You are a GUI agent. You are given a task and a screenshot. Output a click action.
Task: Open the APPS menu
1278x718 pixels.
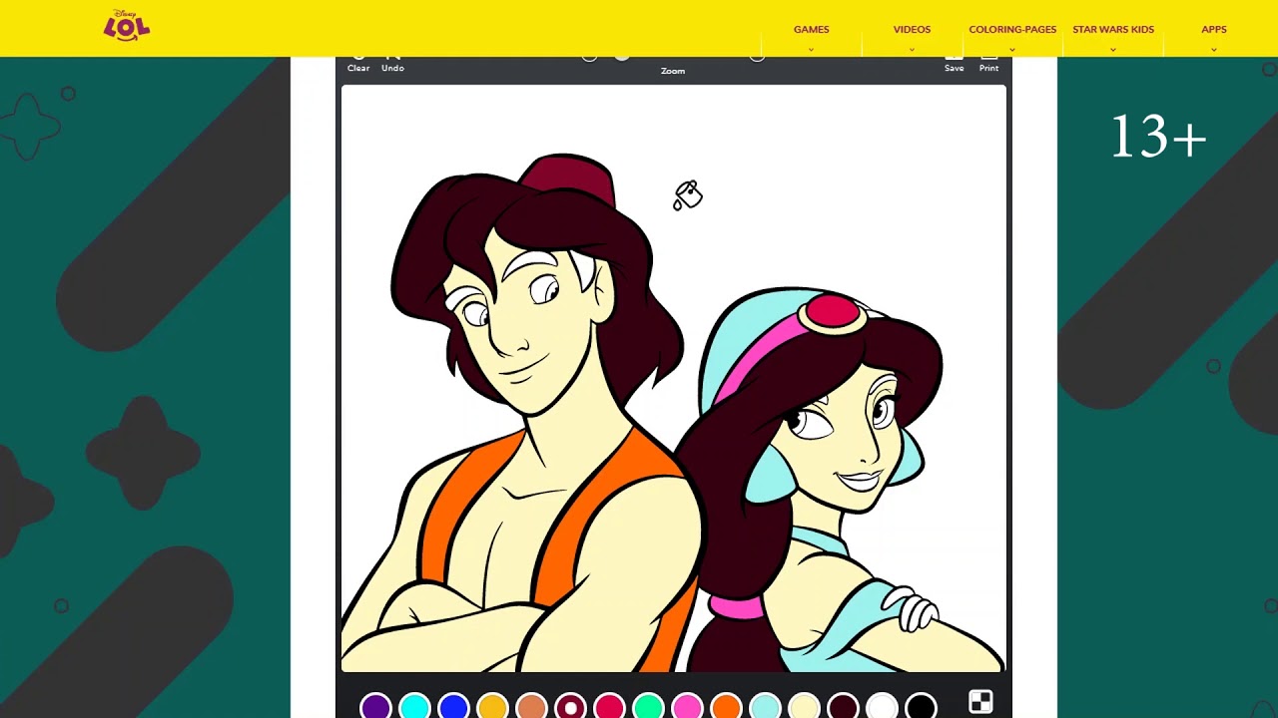click(1214, 29)
